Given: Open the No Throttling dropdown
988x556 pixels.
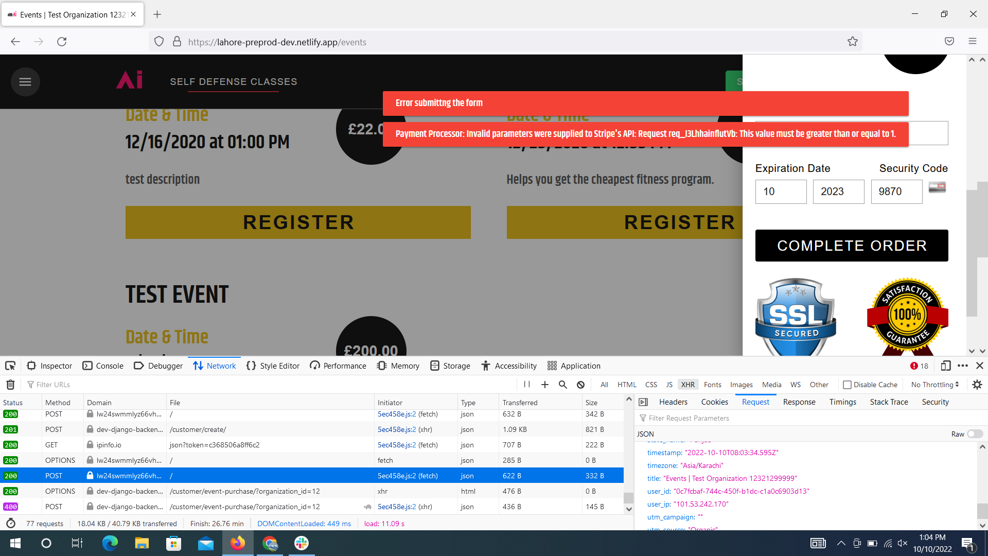Looking at the screenshot, I should 934,385.
